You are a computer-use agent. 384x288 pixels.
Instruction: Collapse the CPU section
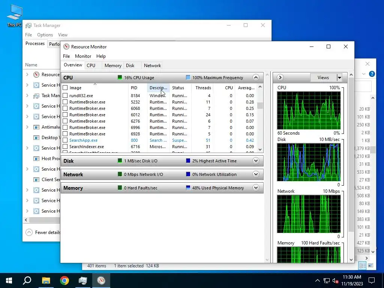click(256, 78)
